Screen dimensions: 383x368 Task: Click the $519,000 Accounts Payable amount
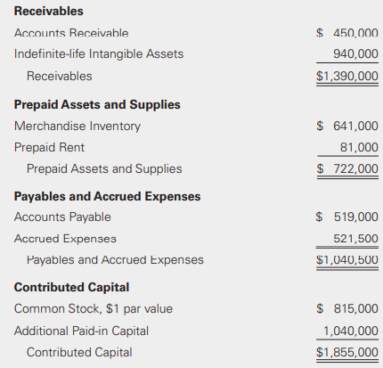(347, 217)
